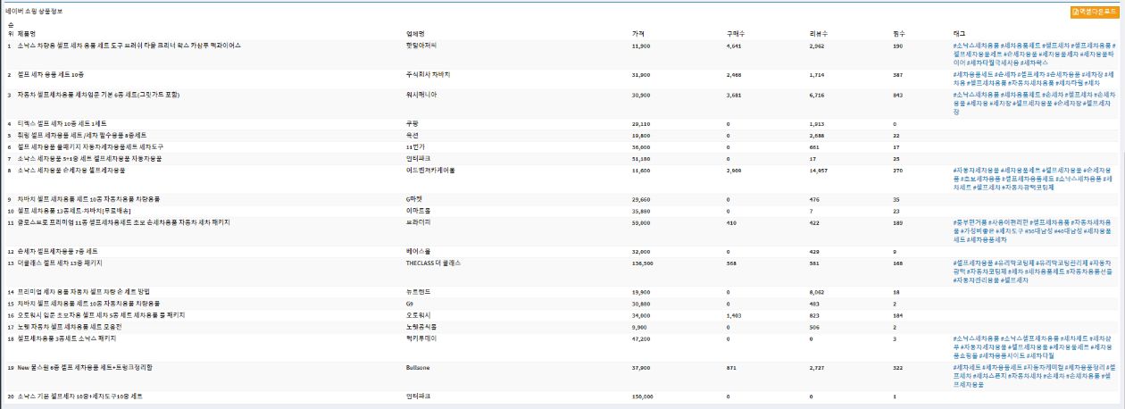Viewport: 1125px width, 409px height.
Task: Click the orange 엑셀다운로드 button
Action: (1095, 13)
